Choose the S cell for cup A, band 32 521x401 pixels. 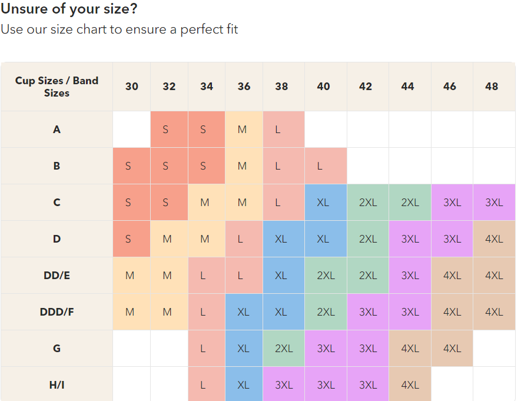(x=165, y=129)
